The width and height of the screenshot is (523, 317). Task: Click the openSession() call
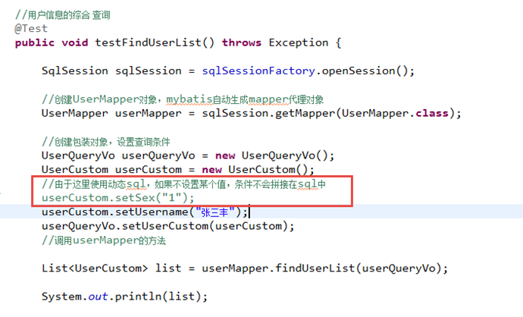(365, 71)
